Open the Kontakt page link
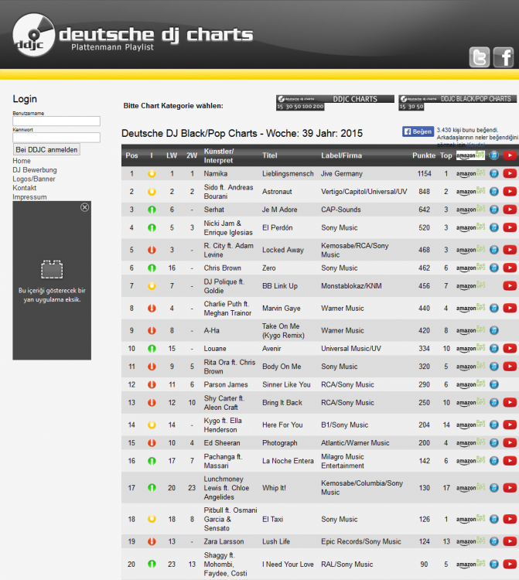The image size is (519, 580). [x=25, y=188]
